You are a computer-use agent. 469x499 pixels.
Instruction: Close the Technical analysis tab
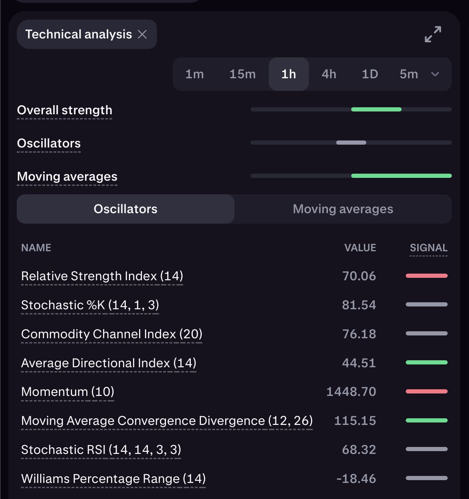(x=142, y=34)
